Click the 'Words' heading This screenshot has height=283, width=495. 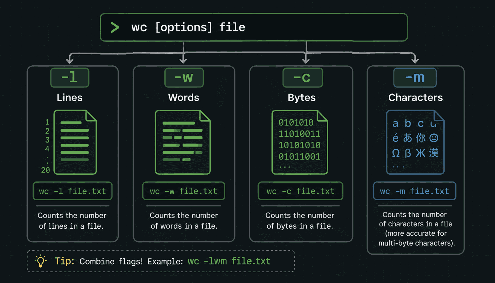(x=183, y=98)
